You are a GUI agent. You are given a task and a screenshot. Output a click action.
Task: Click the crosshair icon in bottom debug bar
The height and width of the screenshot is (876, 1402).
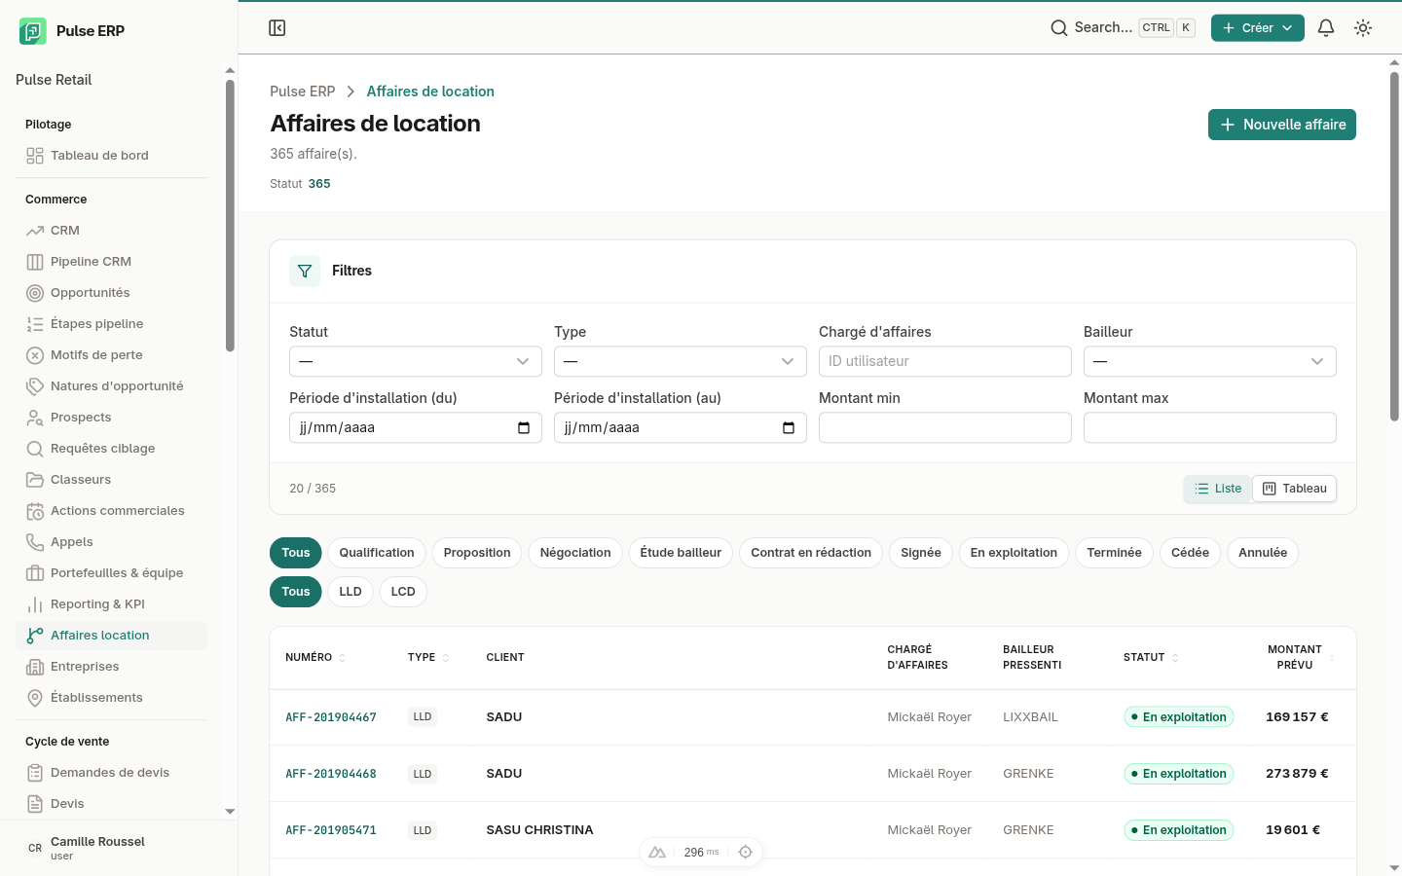(746, 852)
